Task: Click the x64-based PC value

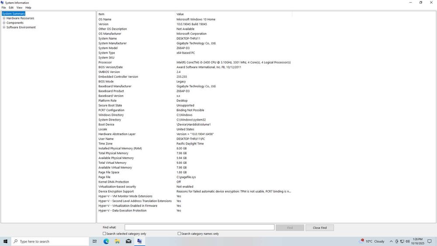Action: (x=185, y=53)
